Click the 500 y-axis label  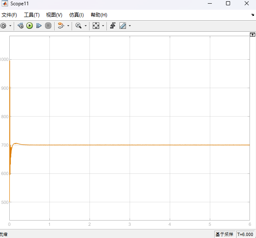(5, 202)
